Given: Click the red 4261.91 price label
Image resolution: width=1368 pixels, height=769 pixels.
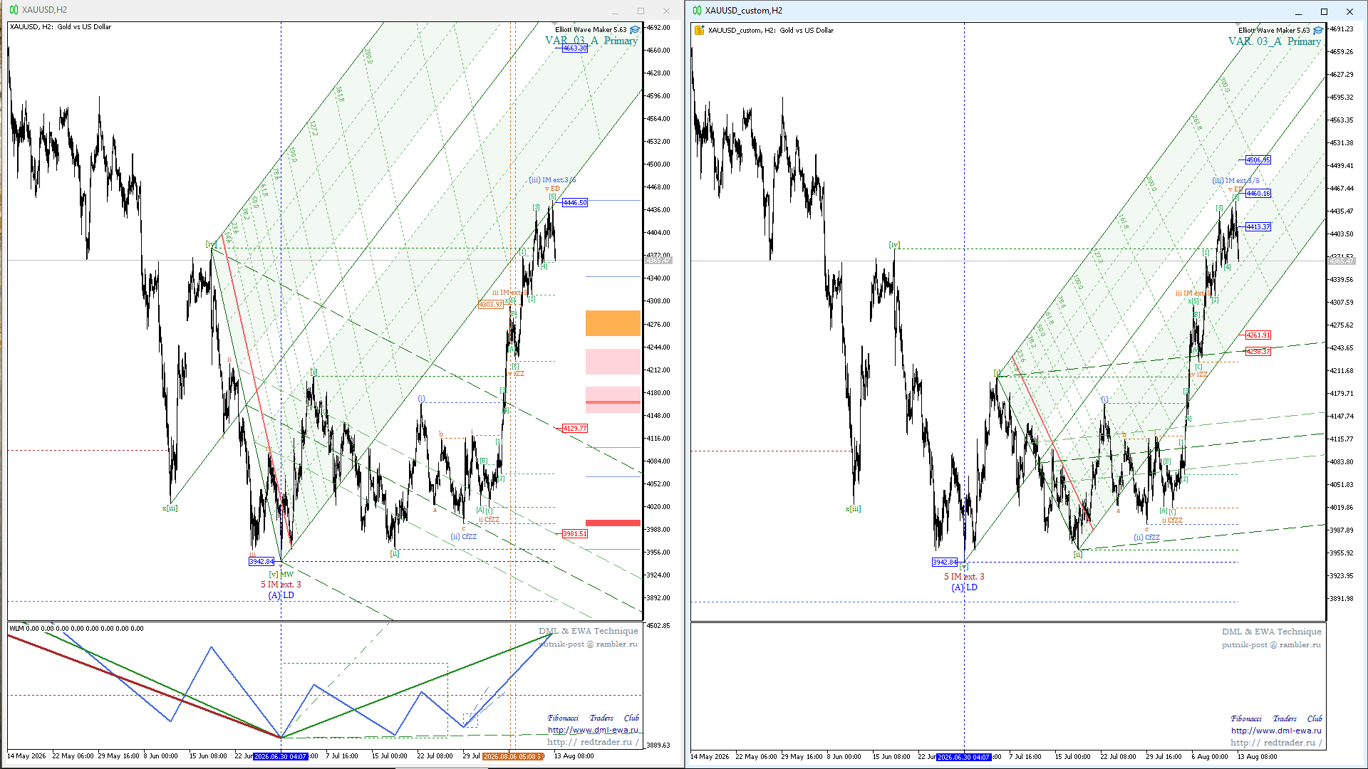Looking at the screenshot, I should (1258, 335).
